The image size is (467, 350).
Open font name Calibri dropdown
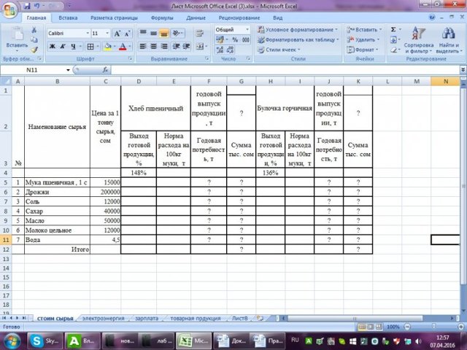88,33
